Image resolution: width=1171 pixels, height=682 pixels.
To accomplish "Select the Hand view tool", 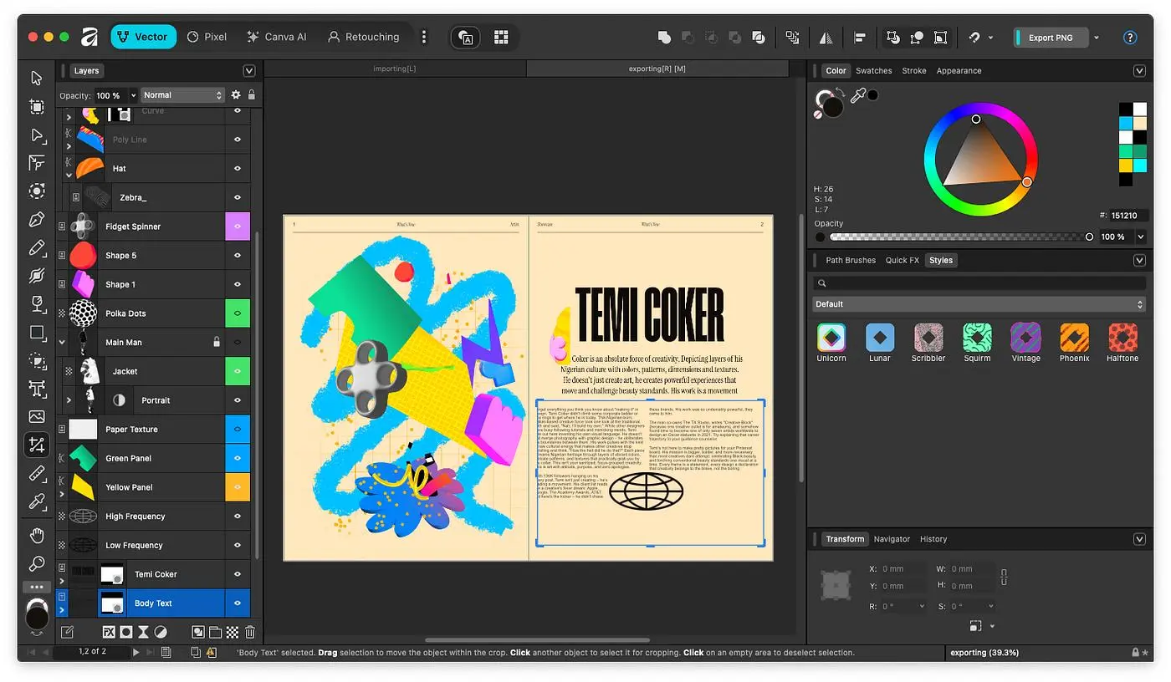I will pos(37,535).
